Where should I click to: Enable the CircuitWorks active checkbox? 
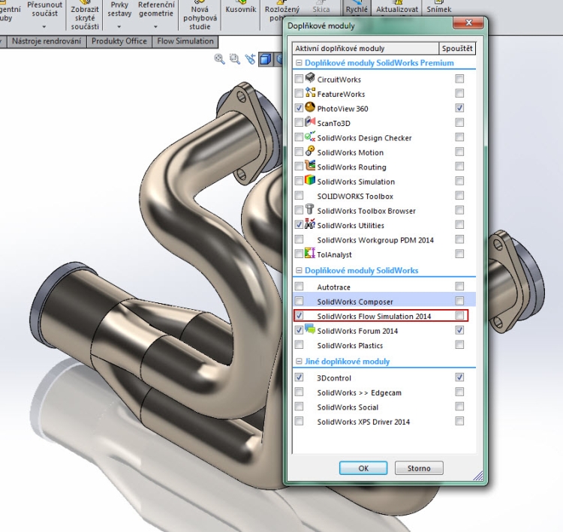[x=299, y=79]
